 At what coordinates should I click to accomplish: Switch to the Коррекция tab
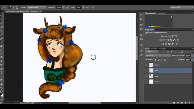tap(149, 30)
